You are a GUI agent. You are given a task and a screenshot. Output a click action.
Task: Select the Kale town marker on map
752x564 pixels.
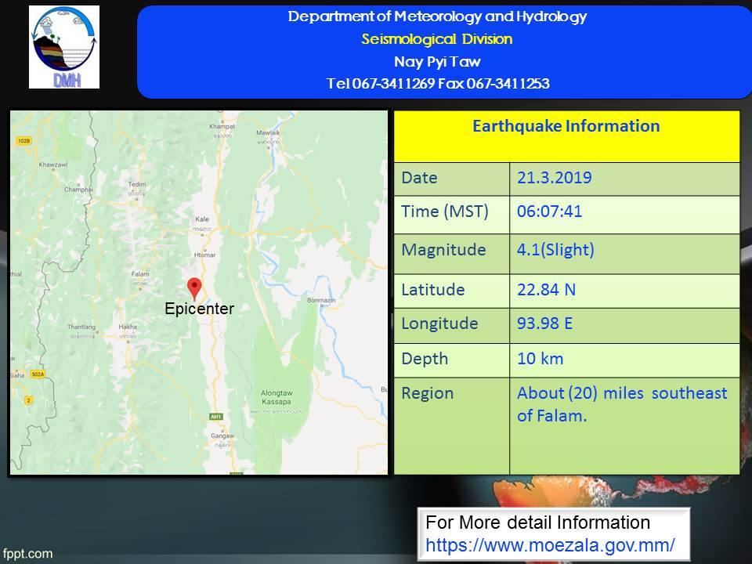click(x=202, y=222)
